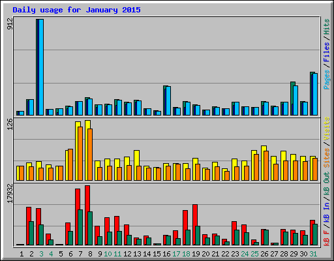Click the 'Sites' legend label
Screen dimensions: 334x261
pos(326,158)
